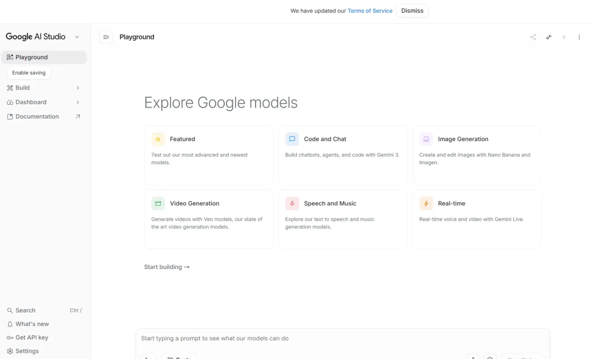Click the Speech and Music microphone icon
The width and height of the screenshot is (594, 359).
pos(292,204)
